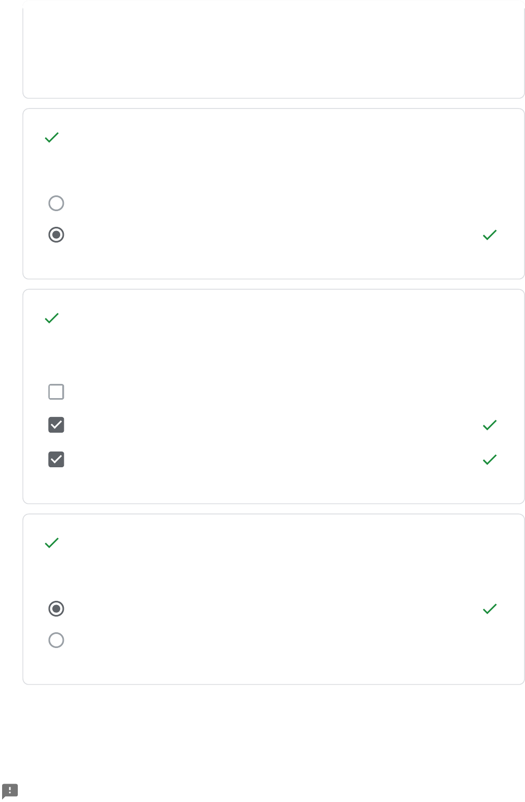This screenshot has width=525, height=802.
Task: Click the green correct checkmark heading the first question
Action: click(52, 137)
